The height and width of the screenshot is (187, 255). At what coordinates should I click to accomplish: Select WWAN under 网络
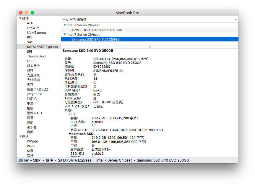pos(32,141)
